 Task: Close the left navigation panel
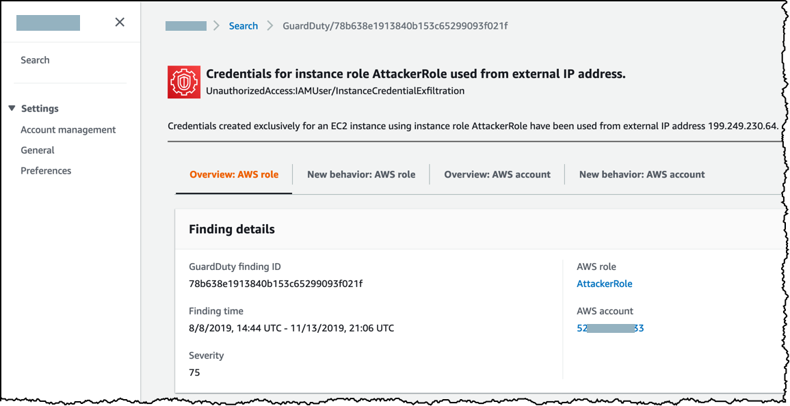pyautogui.click(x=120, y=22)
